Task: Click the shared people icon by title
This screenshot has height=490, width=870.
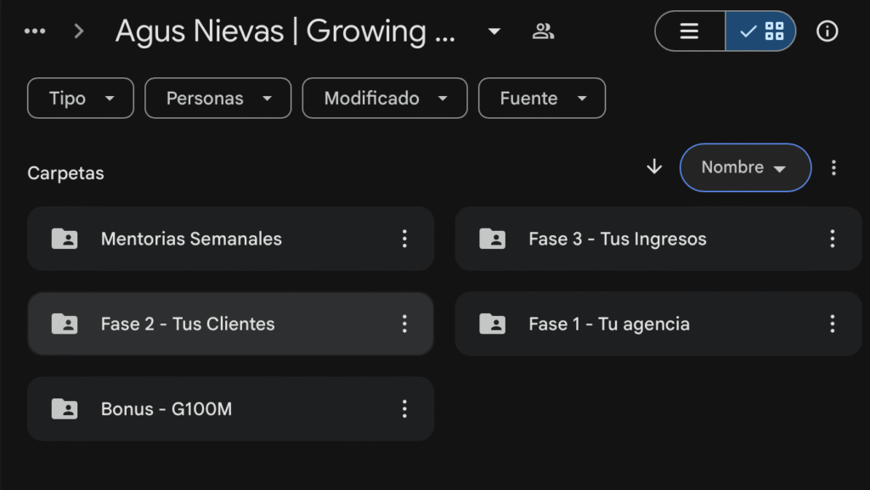Action: point(543,31)
